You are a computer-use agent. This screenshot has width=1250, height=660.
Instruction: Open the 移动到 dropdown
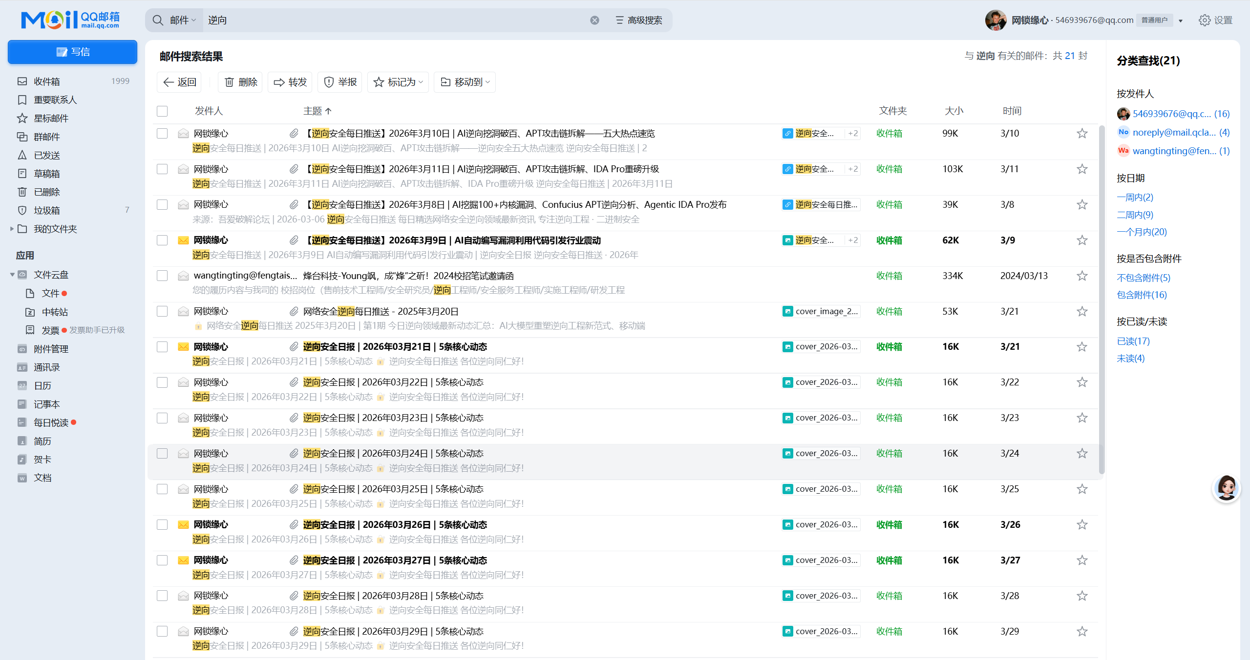coord(465,82)
